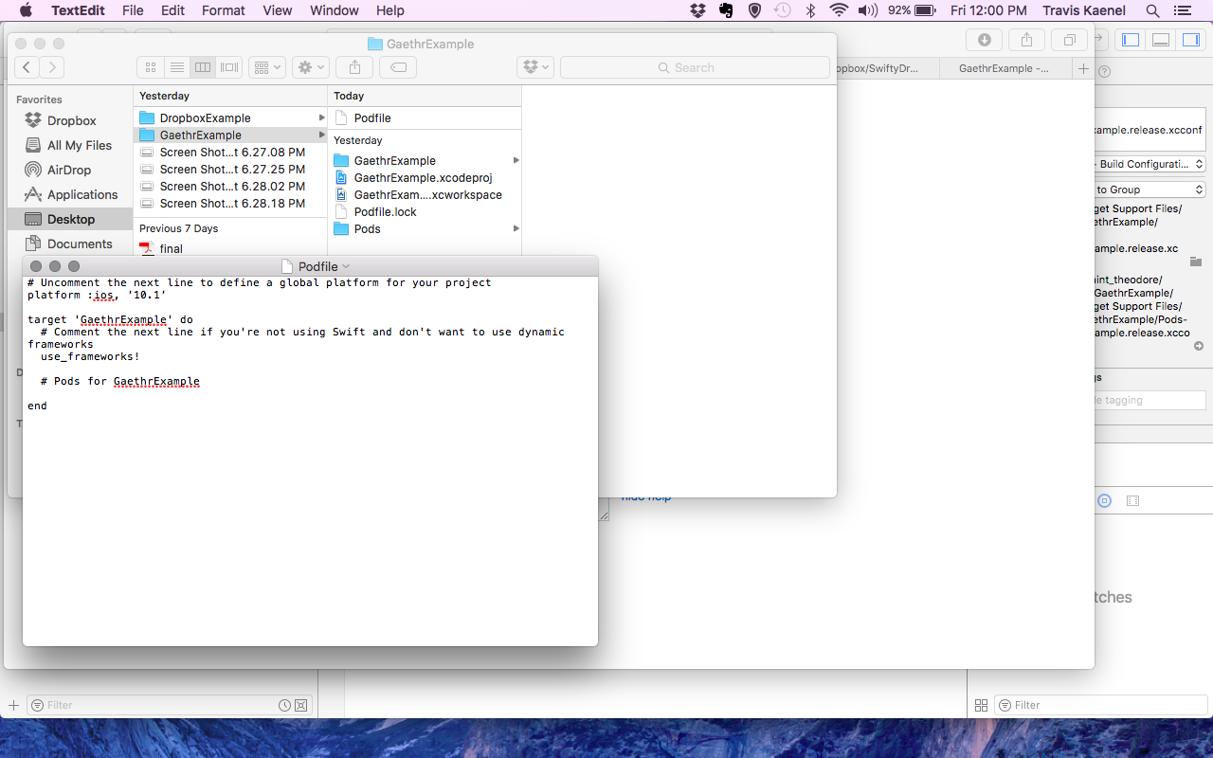Screen dimensions: 1213x758
Task: Open the Dropbox dropdown in Finder toolbar
Action: [535, 67]
